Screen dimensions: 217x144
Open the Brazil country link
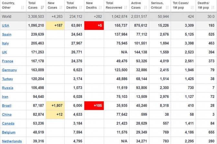pos(6,106)
